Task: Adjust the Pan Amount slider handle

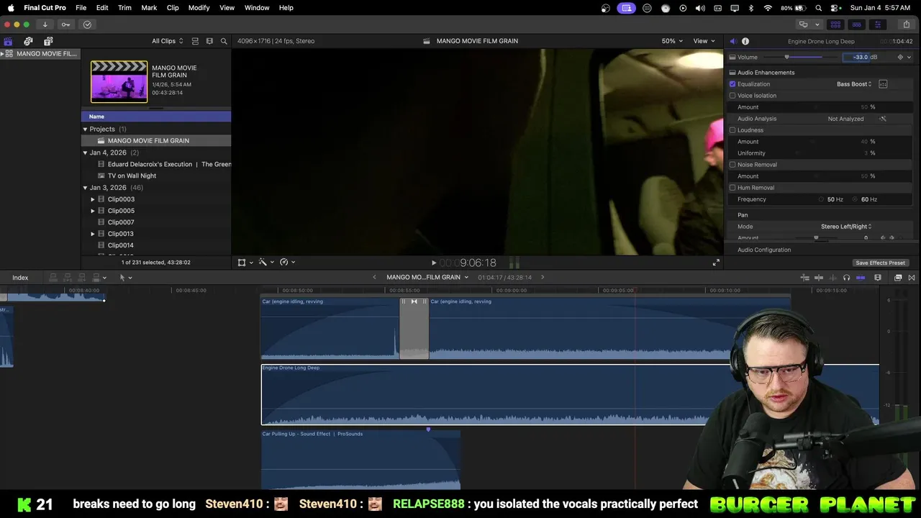Action: pos(816,237)
